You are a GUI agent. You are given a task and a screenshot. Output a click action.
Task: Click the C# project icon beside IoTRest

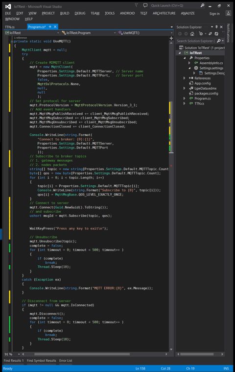pos(186,53)
